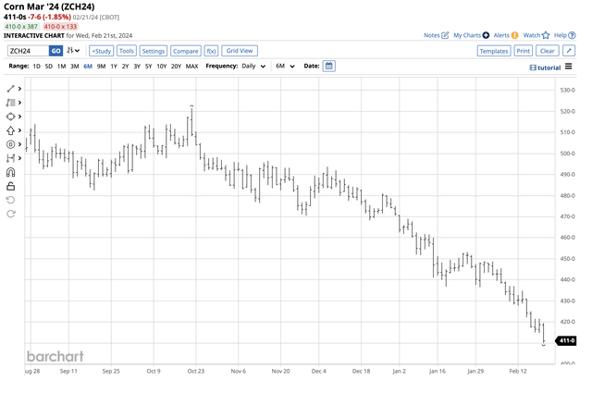Toggle the magnet snap tool

pos(10,172)
